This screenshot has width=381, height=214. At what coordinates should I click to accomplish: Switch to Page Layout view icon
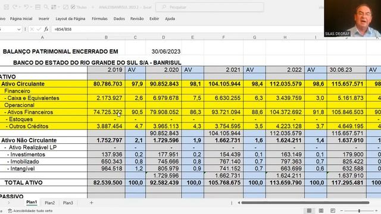click(x=321, y=211)
